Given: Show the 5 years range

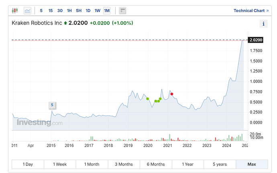Looking at the screenshot, I should pos(220,164).
